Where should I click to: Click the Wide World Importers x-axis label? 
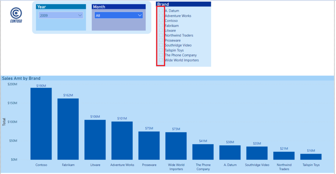coord(176,167)
